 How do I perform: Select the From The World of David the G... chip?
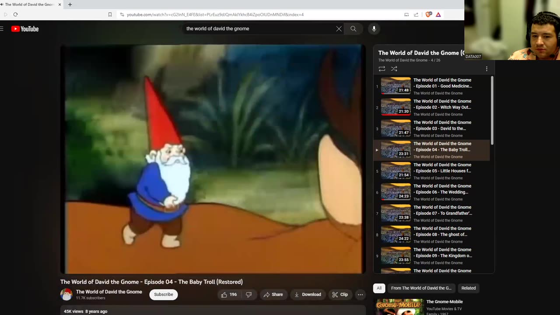pos(421,288)
